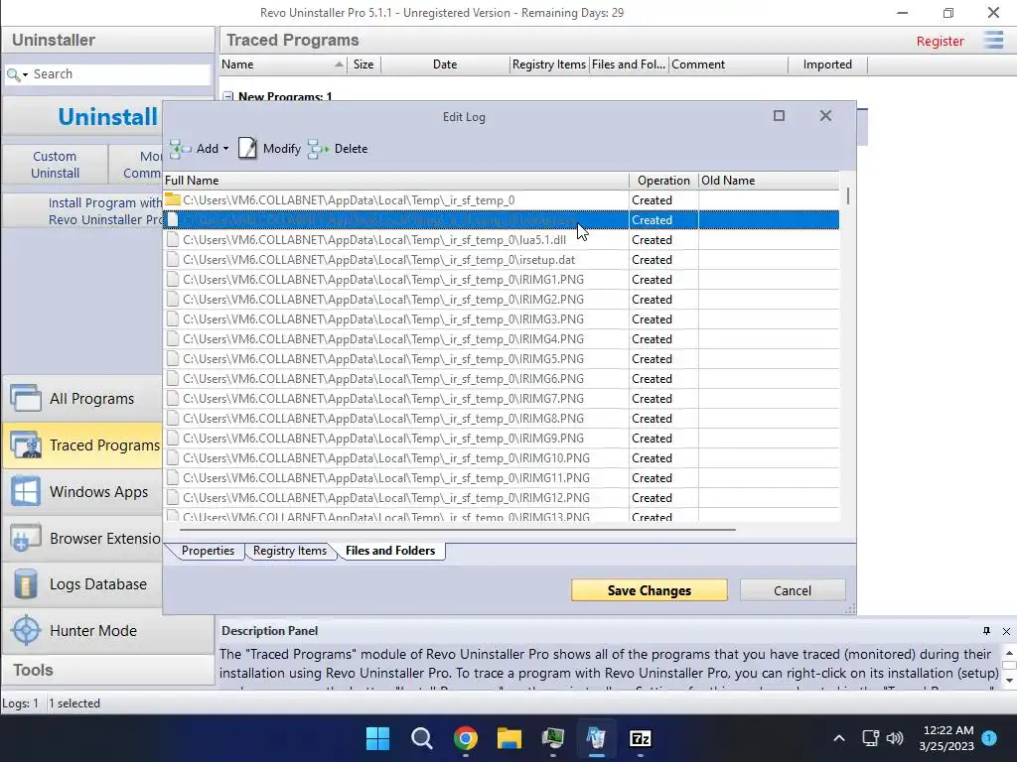Click the Registry Items column header
This screenshot has height=762, width=1017.
click(548, 64)
